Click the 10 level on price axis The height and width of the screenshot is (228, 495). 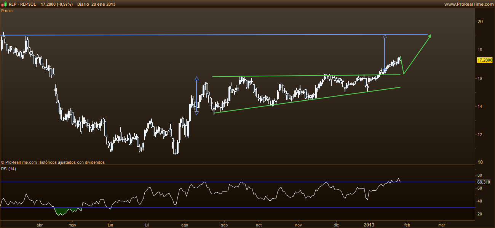click(480, 162)
